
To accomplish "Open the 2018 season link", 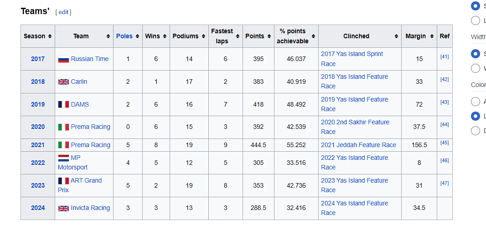I will click(38, 82).
